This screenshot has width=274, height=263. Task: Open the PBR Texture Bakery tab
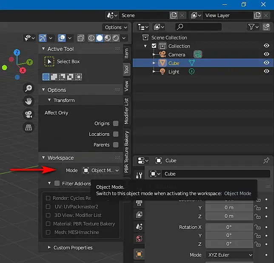coord(126,152)
